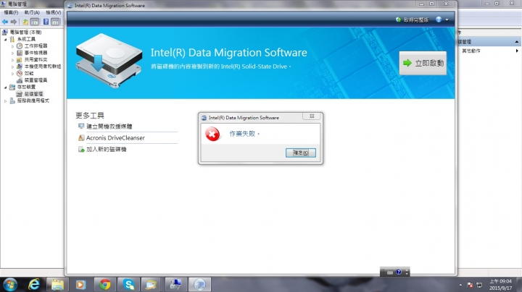Screen dimensions: 522x292
Task: Select the 裝置管理員 icon in tree
Action: click(20, 80)
